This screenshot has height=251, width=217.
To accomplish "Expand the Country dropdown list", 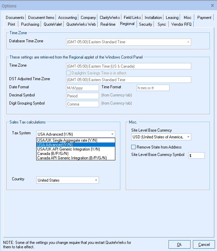I will 96,180.
